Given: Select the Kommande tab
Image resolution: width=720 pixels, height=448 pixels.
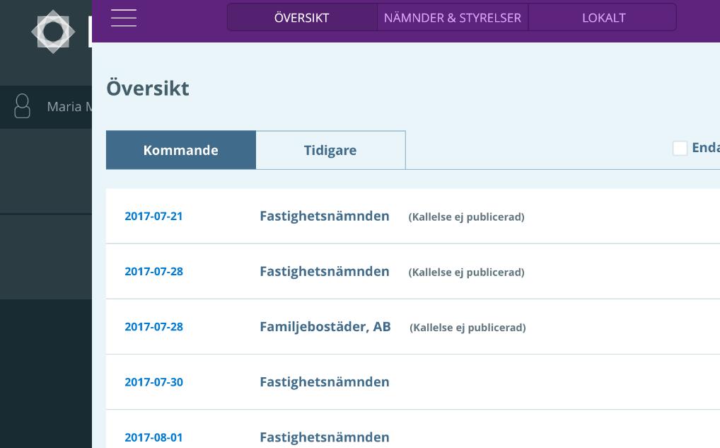Looking at the screenshot, I should (x=181, y=150).
